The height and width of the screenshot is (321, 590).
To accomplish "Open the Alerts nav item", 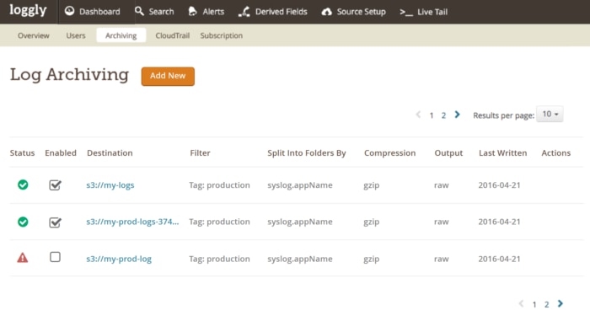I will (x=206, y=12).
